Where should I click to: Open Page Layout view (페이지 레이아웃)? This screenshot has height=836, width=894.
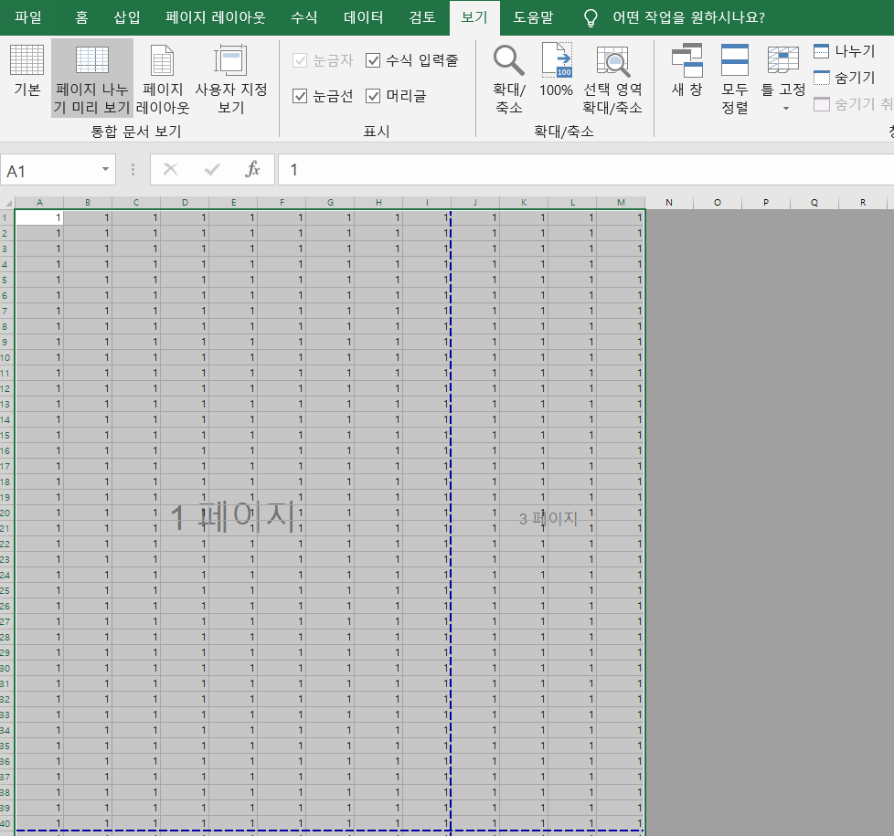tap(163, 79)
